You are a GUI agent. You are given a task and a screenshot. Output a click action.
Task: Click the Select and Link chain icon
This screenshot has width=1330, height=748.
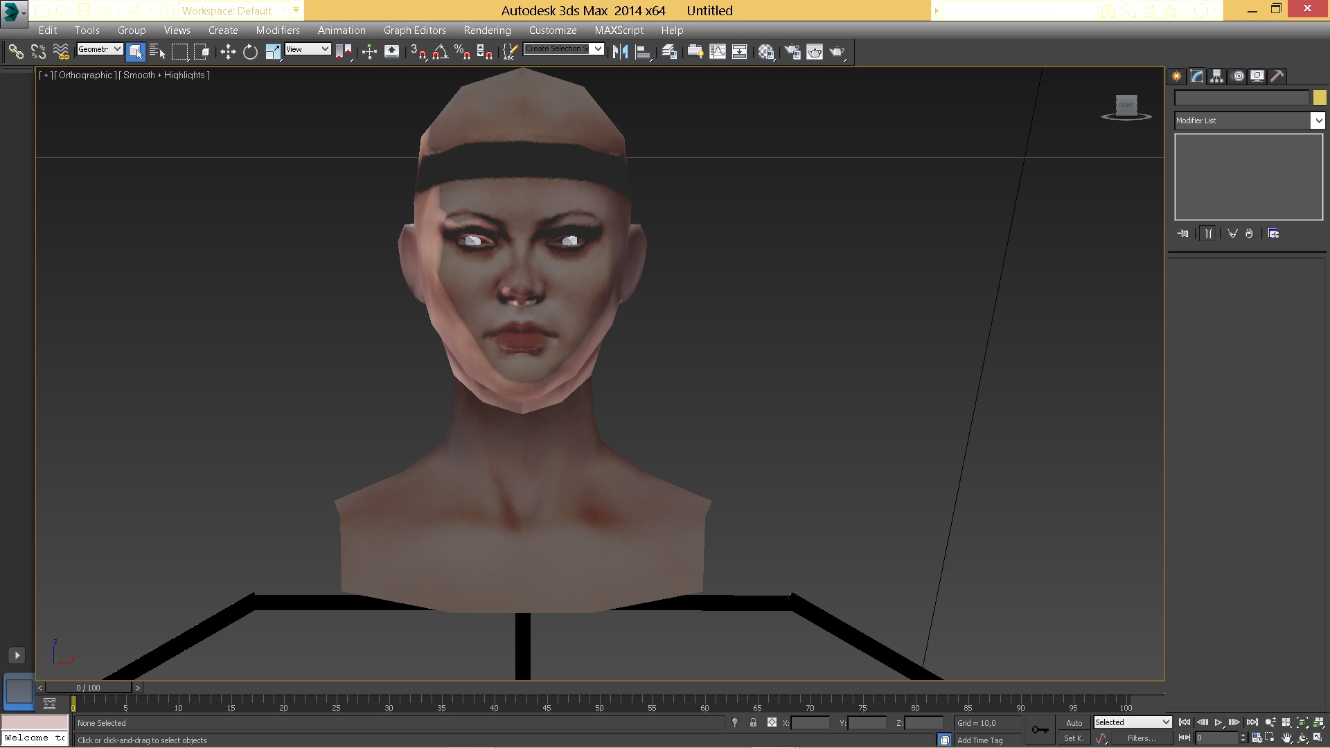click(x=16, y=52)
